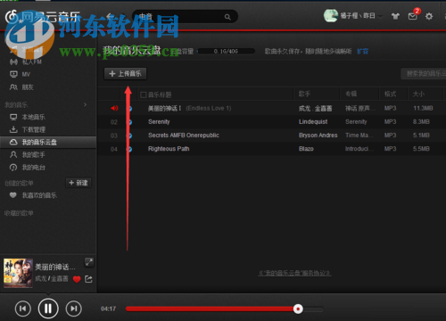The width and height of the screenshot is (446, 321).
Task: Click the red speaker icon on first row
Action: click(114, 108)
